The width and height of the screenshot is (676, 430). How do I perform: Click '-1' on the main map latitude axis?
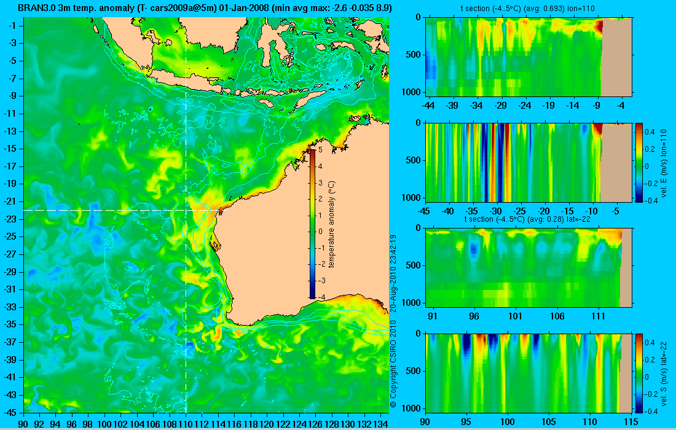click(12, 25)
